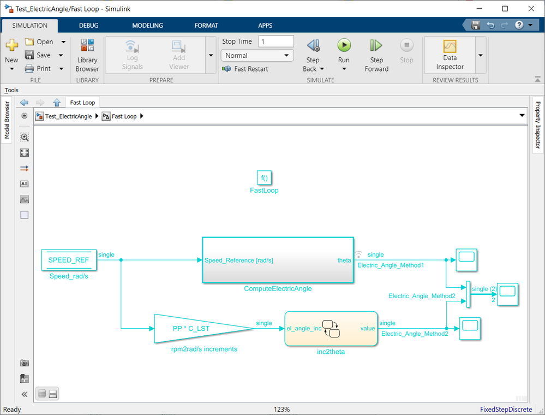The height and width of the screenshot is (415, 545).
Task: Run the simulation
Action: tap(344, 45)
